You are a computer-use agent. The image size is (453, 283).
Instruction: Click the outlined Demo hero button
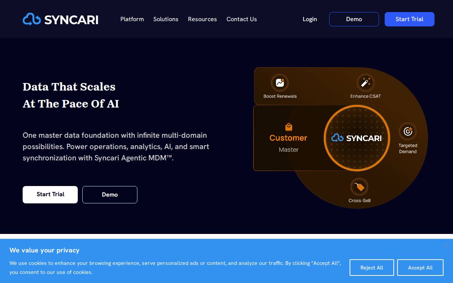point(110,195)
